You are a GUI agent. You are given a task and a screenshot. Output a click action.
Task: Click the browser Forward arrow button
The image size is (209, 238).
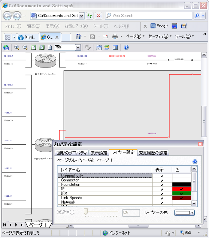point(17,16)
